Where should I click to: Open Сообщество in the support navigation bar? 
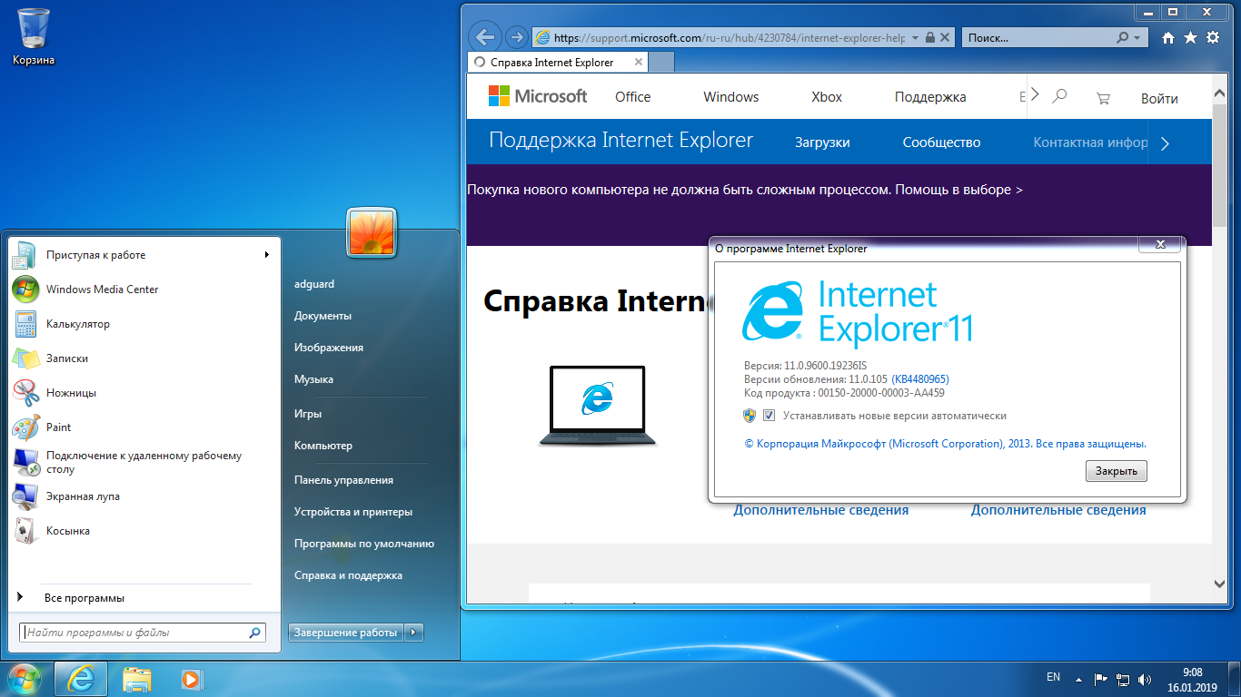click(x=942, y=142)
